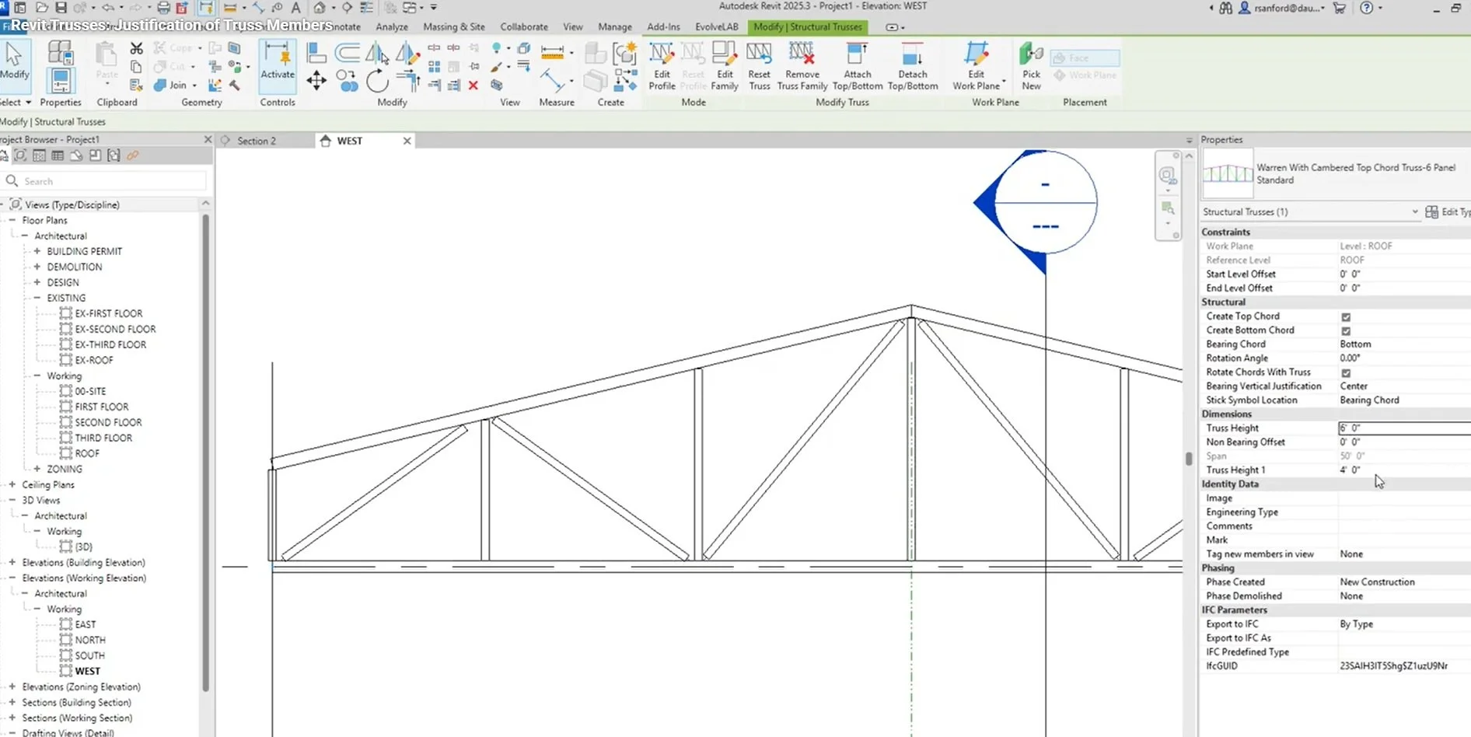Expand ZONING in the Project Browser

point(36,469)
